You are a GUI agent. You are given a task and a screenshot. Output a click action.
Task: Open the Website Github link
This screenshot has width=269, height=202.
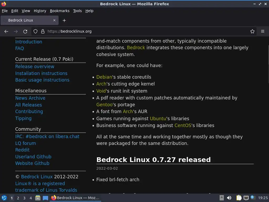point(32,163)
